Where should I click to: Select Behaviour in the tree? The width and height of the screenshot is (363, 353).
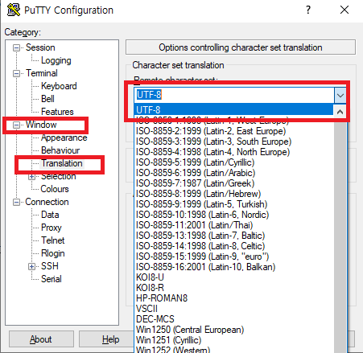point(60,150)
